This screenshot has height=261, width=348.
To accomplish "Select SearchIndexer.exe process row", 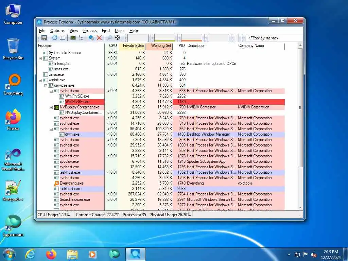I will pos(161,199).
